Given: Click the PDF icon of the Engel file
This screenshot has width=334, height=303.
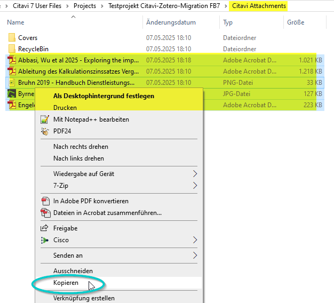Looking at the screenshot, I should coord(12,105).
